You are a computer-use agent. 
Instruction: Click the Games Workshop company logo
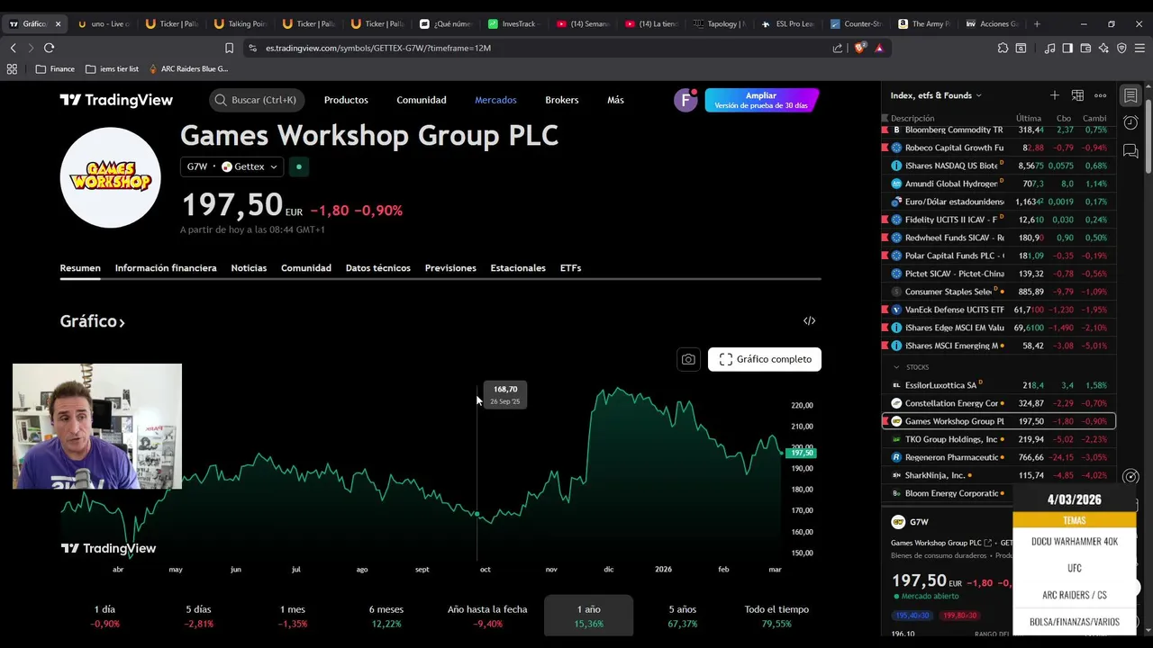coord(110,177)
